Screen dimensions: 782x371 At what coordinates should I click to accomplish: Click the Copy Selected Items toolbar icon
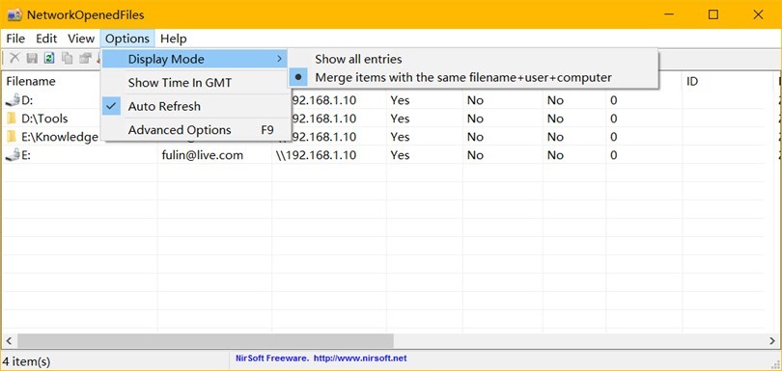click(67, 58)
